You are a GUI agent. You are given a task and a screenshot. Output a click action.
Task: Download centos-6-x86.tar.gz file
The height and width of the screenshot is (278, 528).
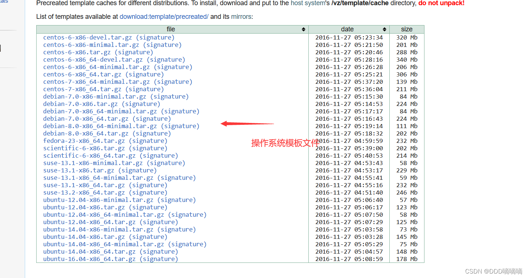[x=77, y=52]
